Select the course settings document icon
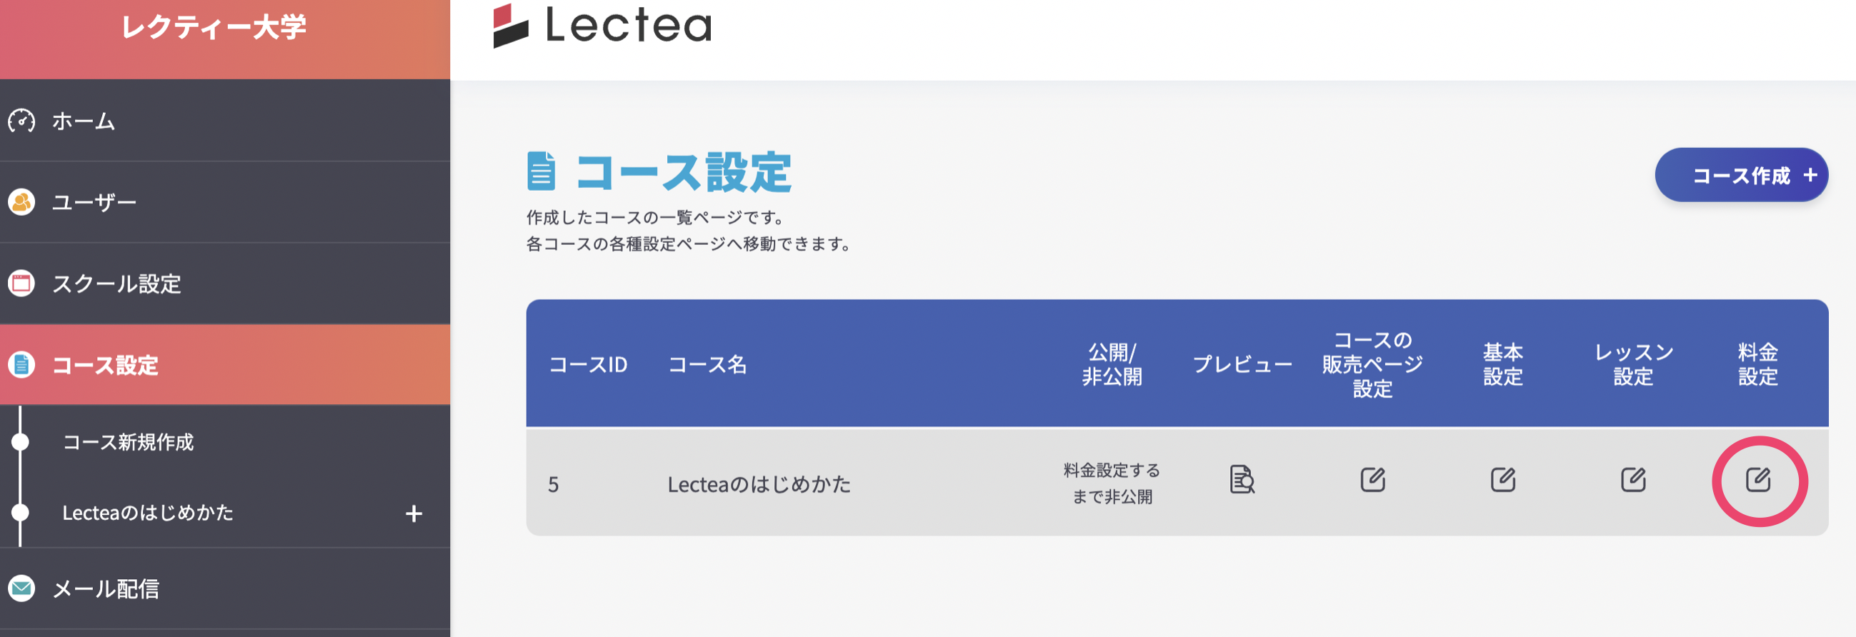 pos(20,366)
